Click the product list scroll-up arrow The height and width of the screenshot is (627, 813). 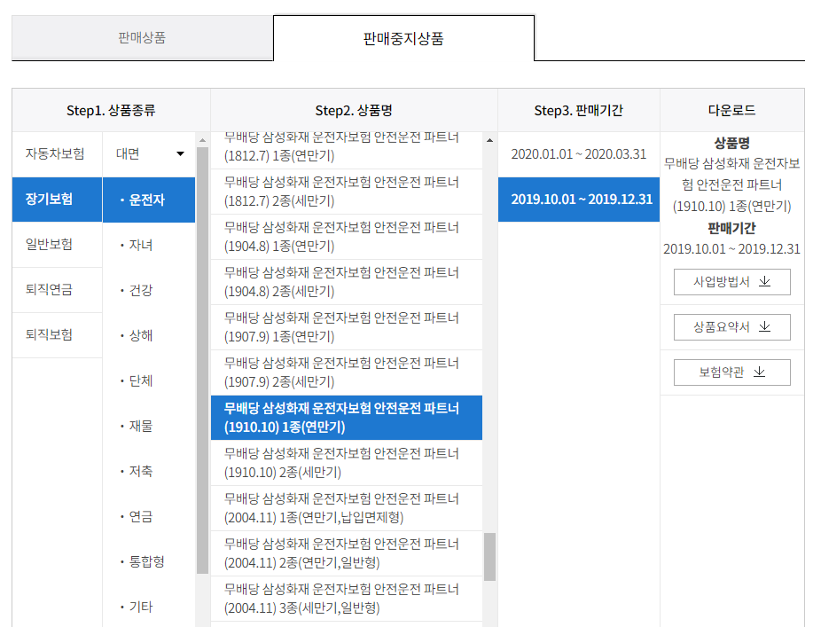[x=489, y=140]
